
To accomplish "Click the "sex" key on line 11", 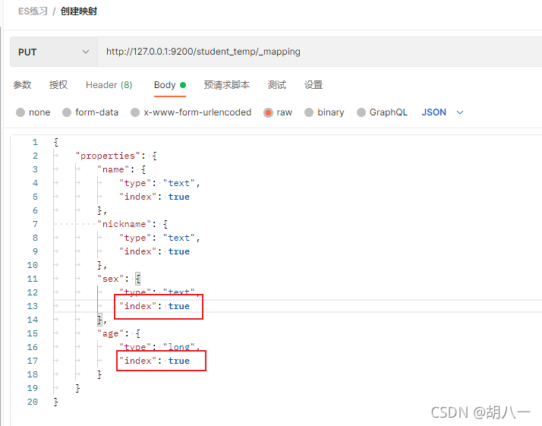I will pos(110,279).
